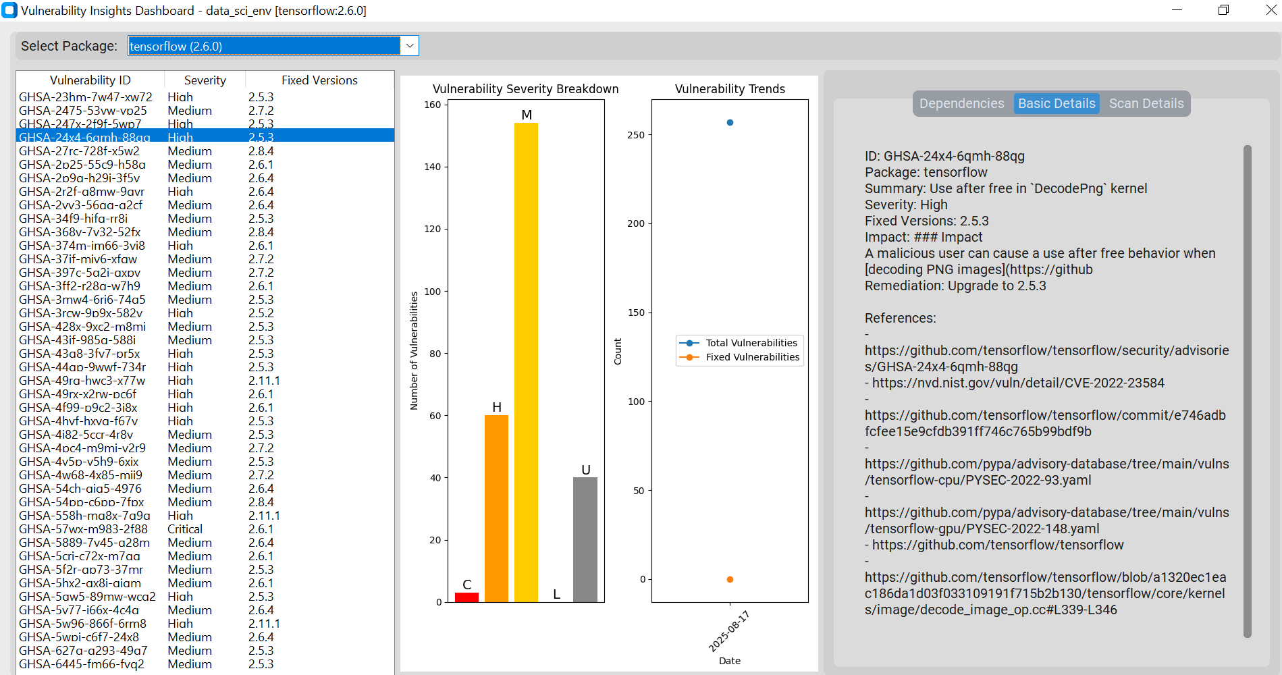Viewport: 1282px width, 675px height.
Task: Open the Select Package dropdown arrow
Action: (409, 46)
